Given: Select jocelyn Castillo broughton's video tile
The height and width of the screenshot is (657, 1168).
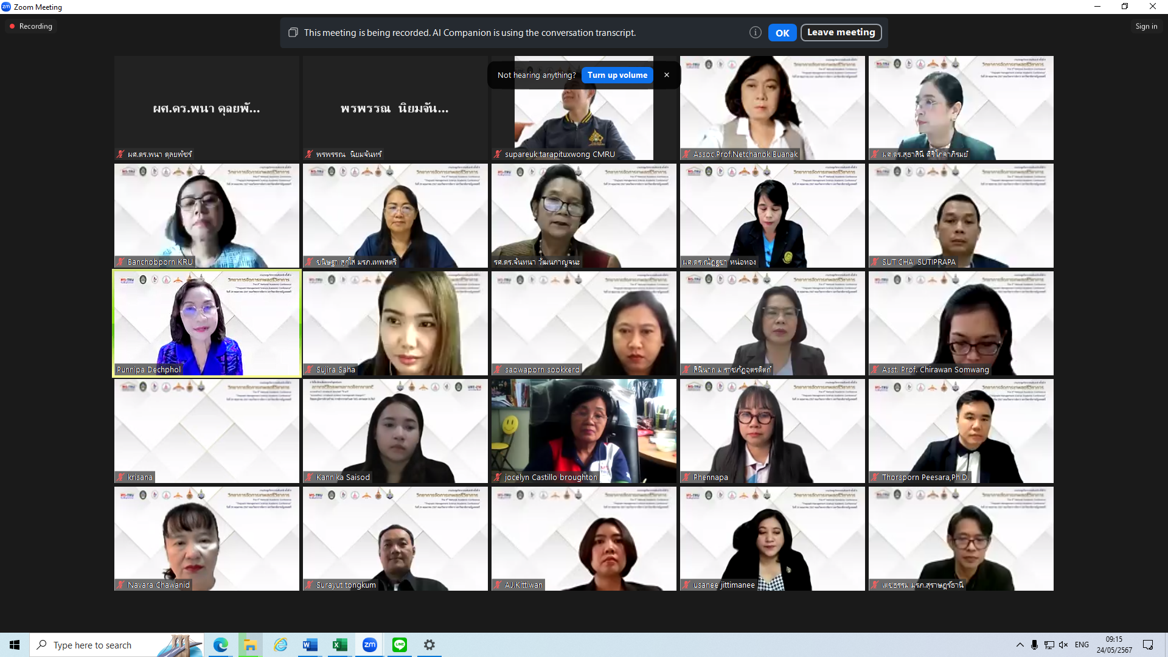Looking at the screenshot, I should [583, 431].
